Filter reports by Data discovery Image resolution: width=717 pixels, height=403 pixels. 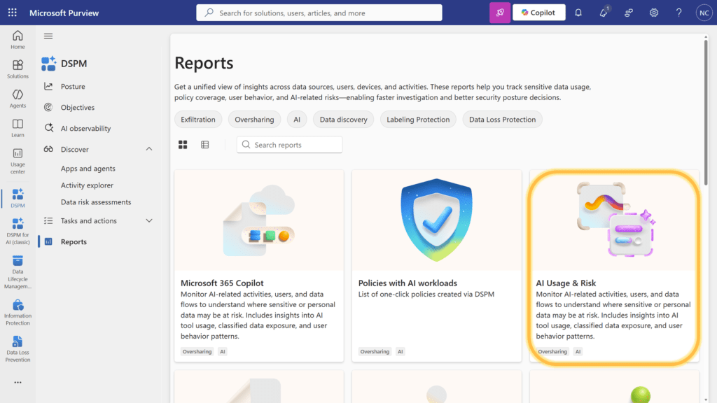343,119
